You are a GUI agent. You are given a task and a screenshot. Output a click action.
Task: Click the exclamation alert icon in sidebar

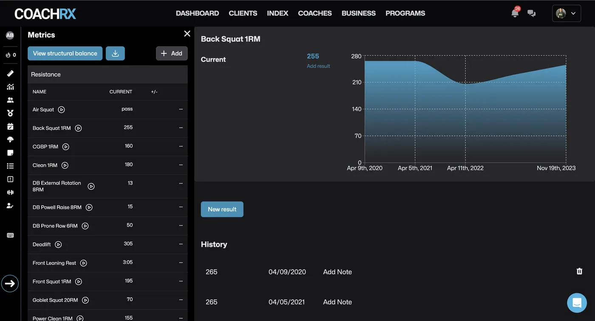10,179
